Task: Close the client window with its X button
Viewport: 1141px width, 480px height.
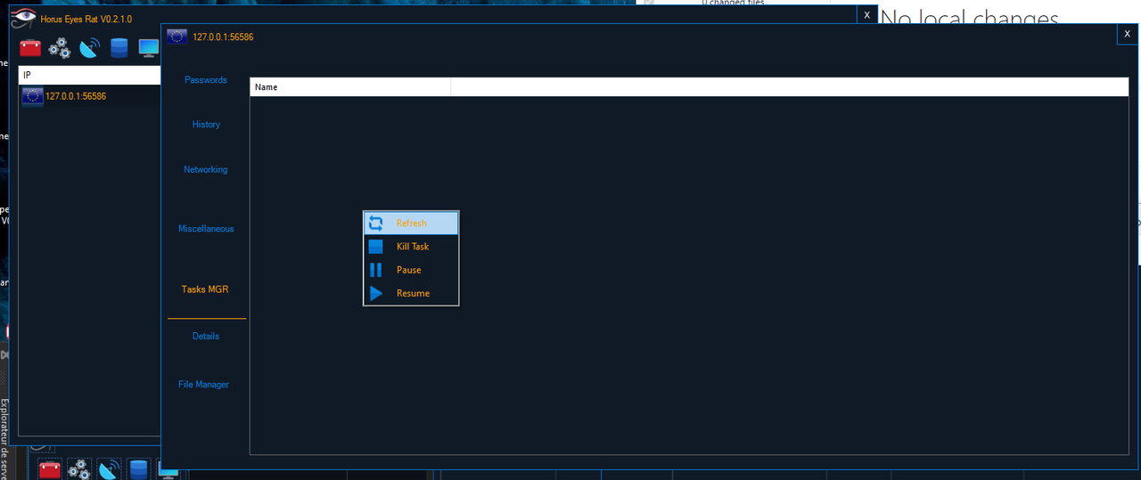Action: click(1128, 33)
